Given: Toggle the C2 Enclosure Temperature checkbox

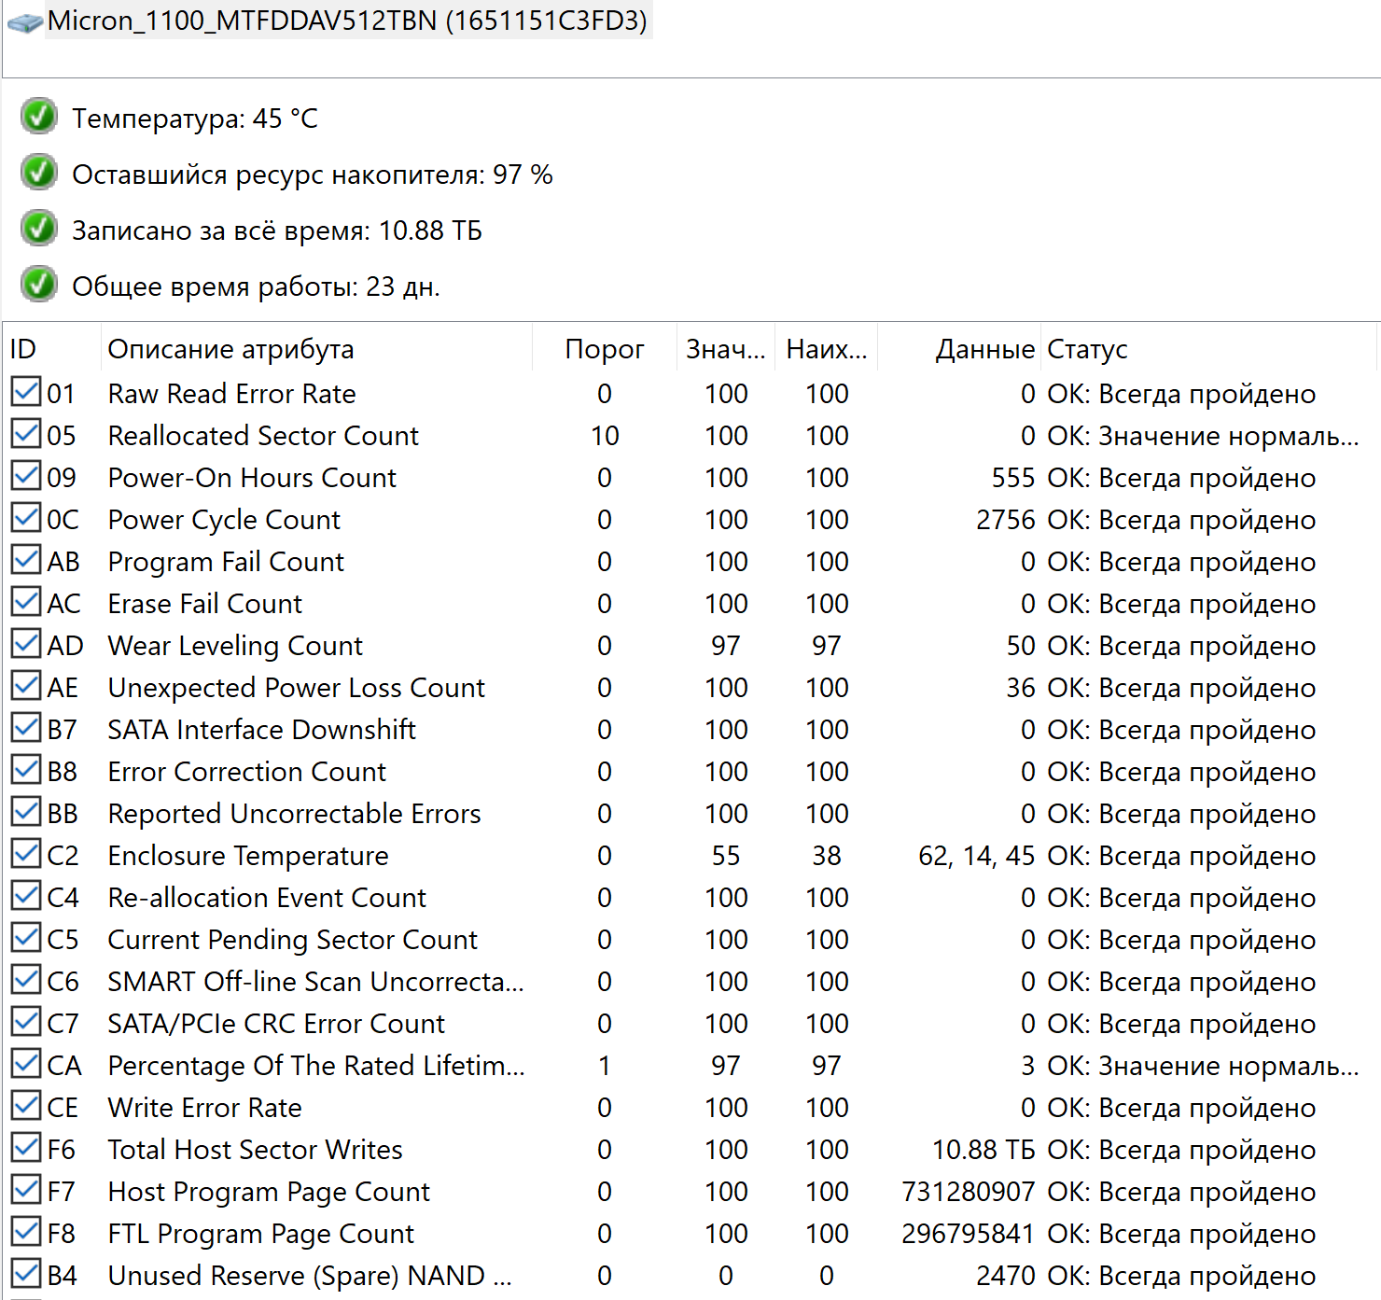Looking at the screenshot, I should (x=26, y=854).
